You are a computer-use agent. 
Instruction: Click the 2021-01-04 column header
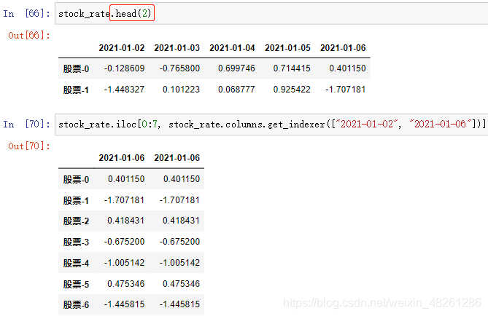pyautogui.click(x=232, y=48)
